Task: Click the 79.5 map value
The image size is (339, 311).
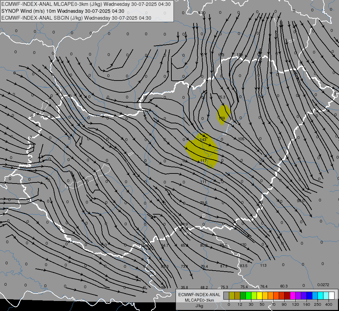Action: pos(204,203)
